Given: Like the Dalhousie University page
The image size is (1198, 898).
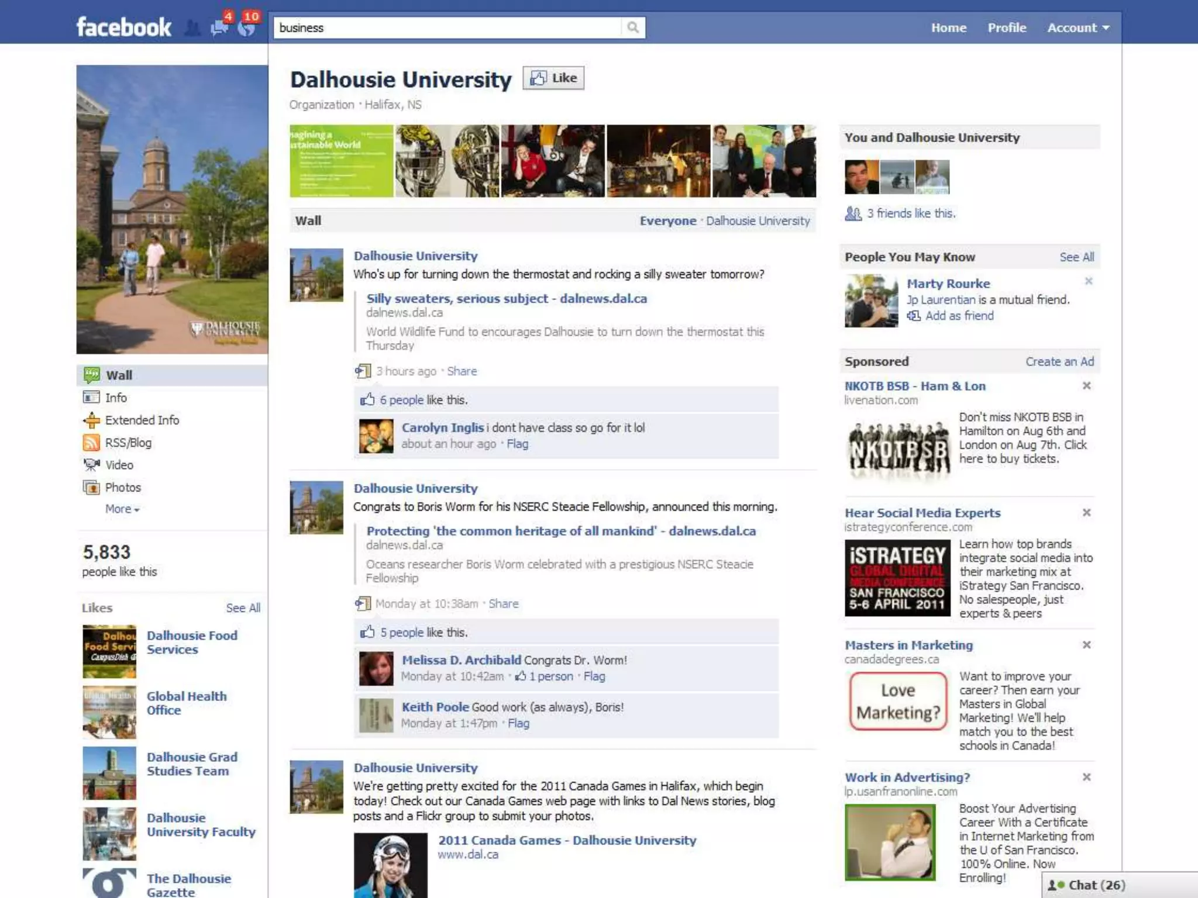Looking at the screenshot, I should 553,78.
